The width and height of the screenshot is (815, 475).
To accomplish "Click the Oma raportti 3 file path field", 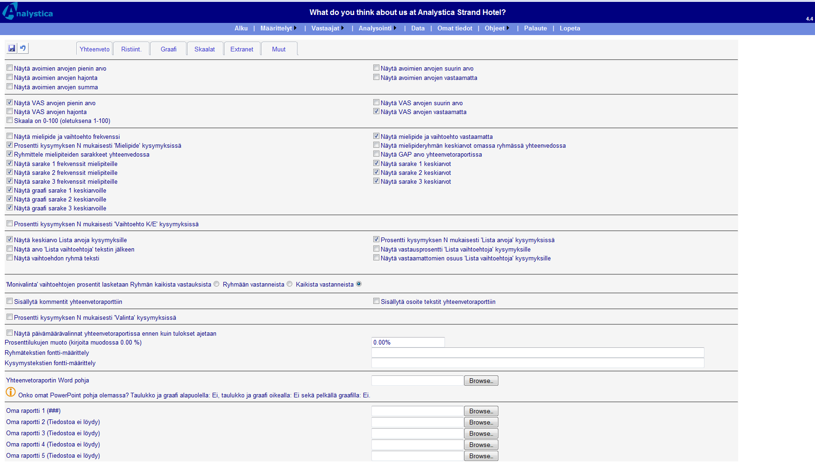I will pyautogui.click(x=417, y=433).
